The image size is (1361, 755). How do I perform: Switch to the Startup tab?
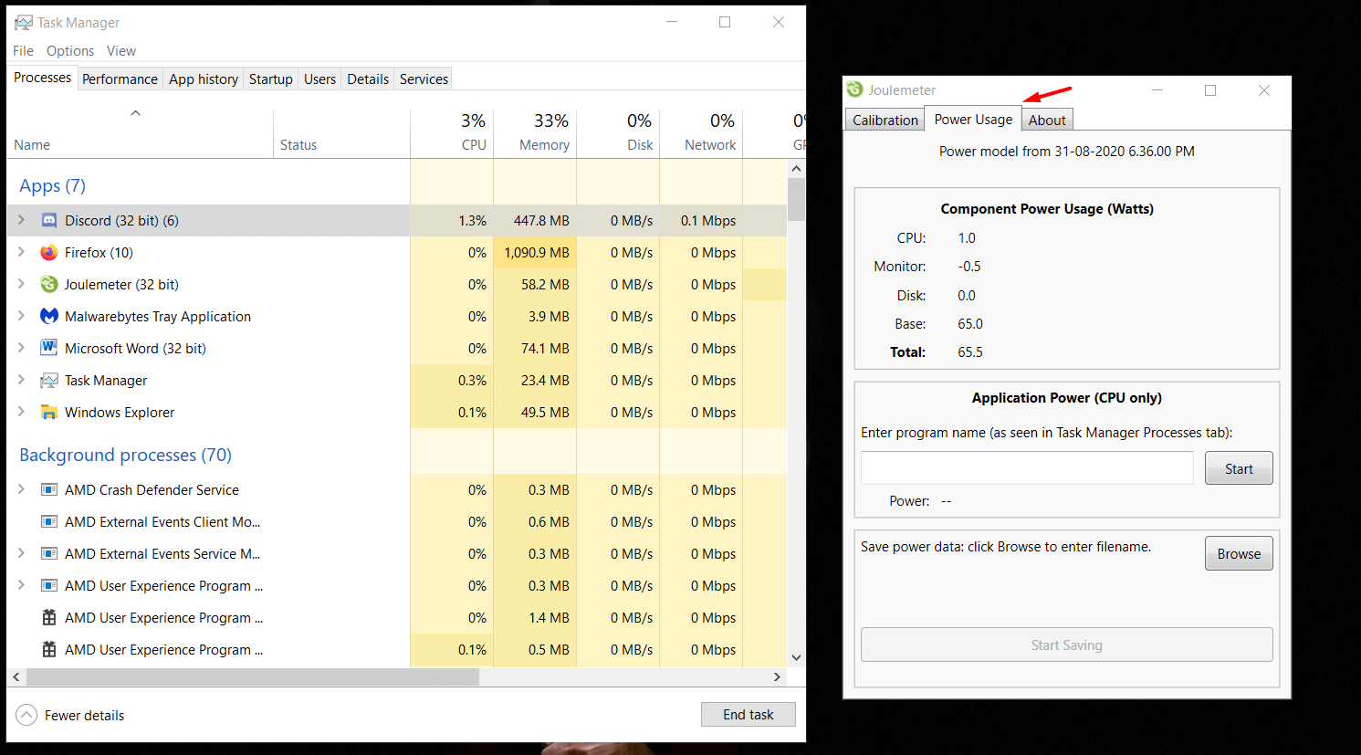coord(271,79)
